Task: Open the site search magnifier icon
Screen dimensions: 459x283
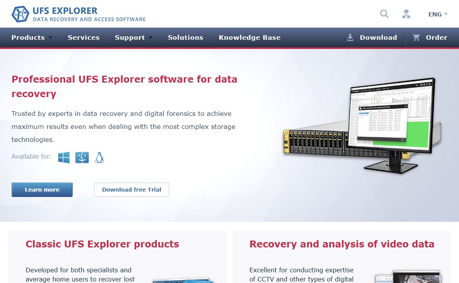Action: (384, 14)
